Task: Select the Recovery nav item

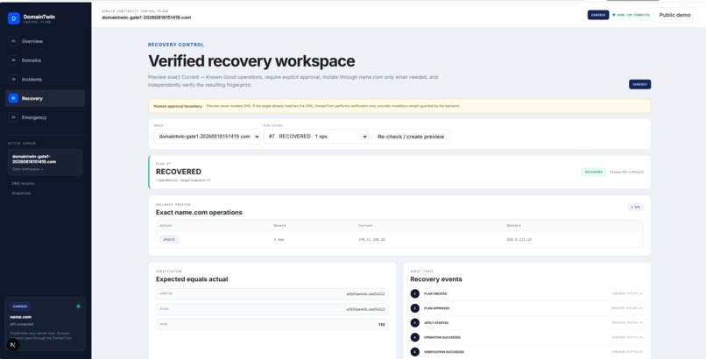Action: 45,98
